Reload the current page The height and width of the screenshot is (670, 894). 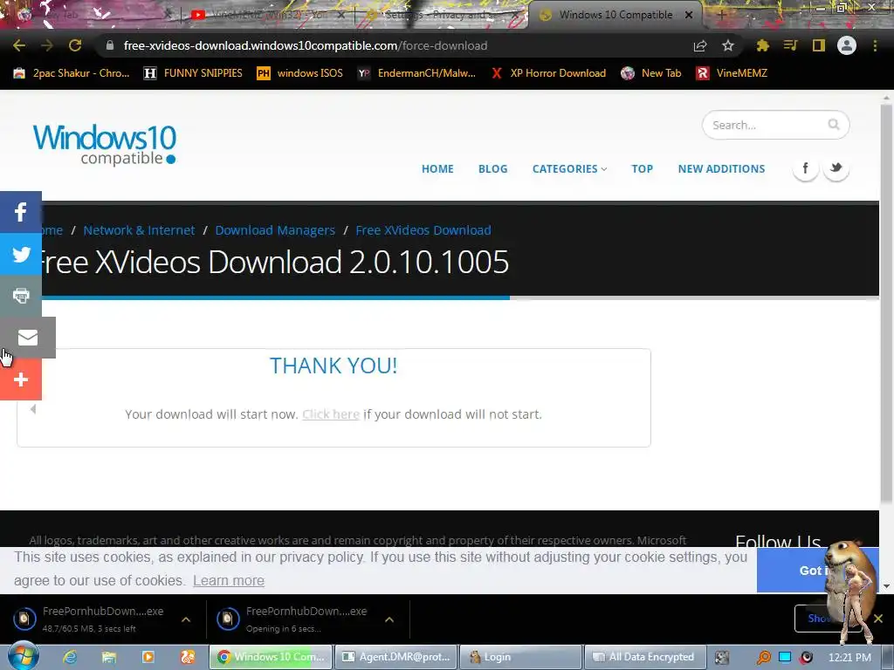[75, 45]
